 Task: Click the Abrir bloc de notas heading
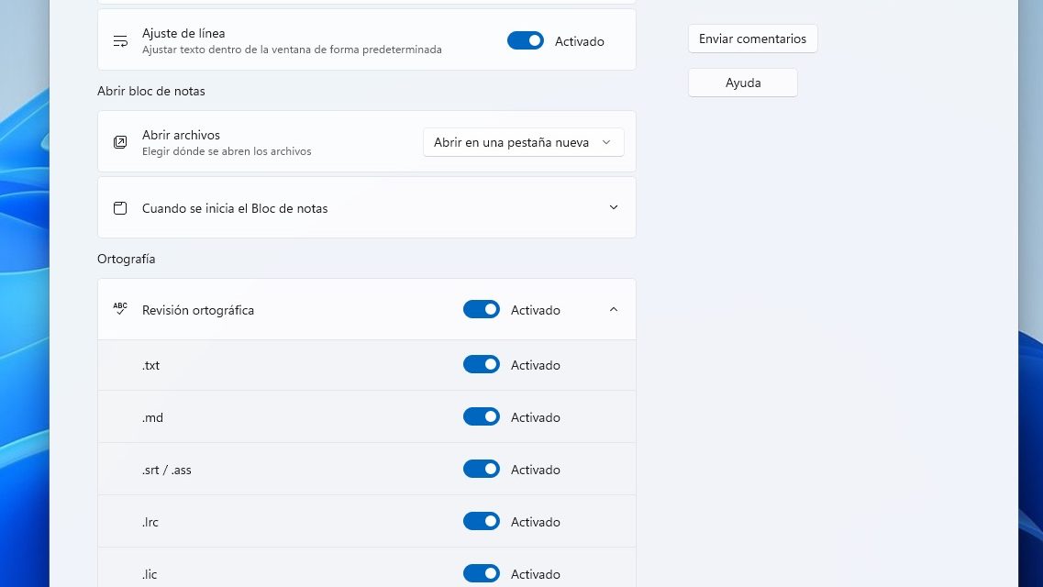(151, 91)
